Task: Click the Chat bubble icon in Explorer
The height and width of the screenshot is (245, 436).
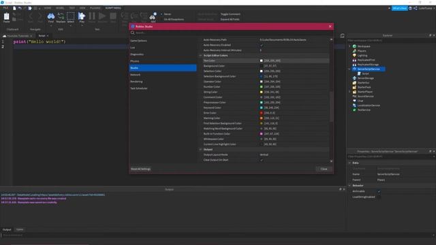Action: click(x=354, y=101)
